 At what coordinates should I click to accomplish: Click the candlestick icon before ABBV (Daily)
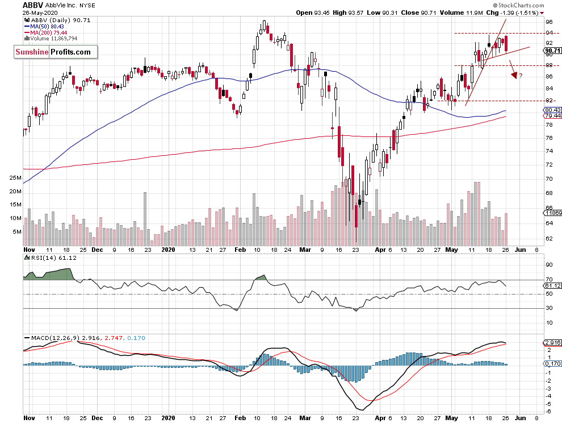27,20
